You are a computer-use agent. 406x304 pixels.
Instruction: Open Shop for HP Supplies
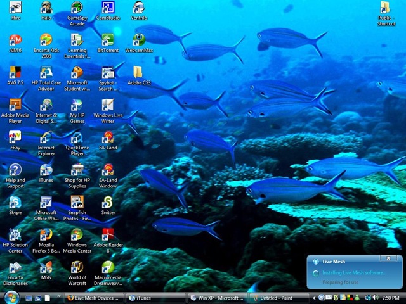77,176
